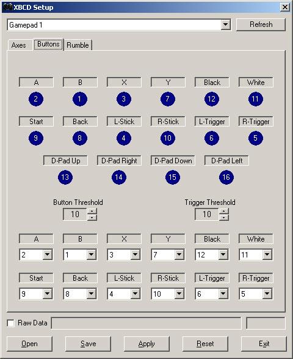Click the D-Pad Down label
The height and width of the screenshot is (359, 293).
pos(173,160)
